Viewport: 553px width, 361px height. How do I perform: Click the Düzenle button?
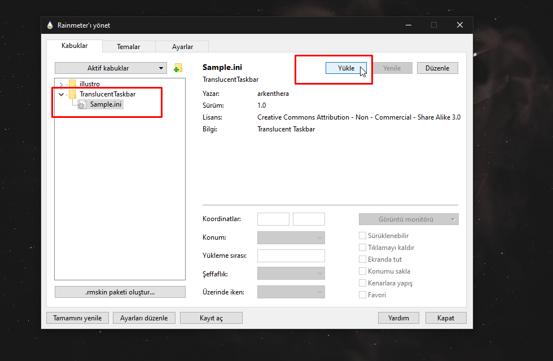[437, 68]
